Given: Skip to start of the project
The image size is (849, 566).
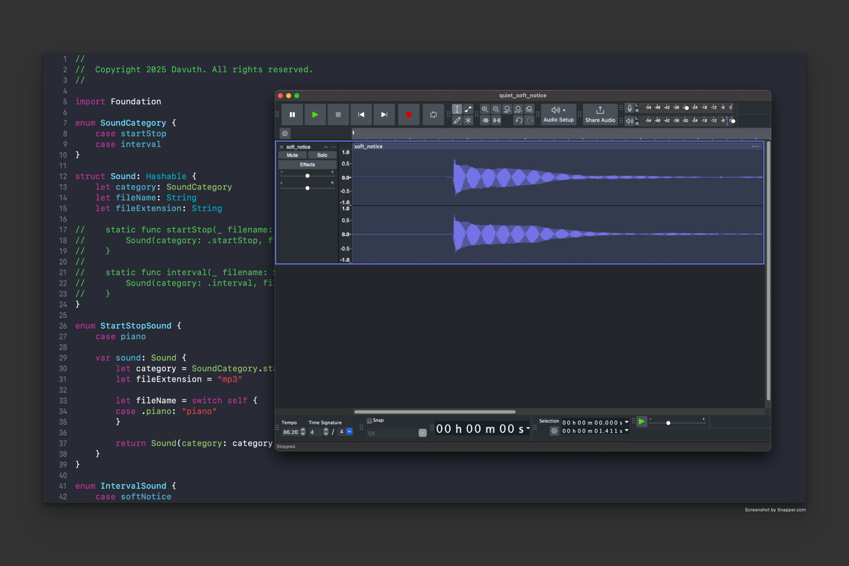Looking at the screenshot, I should tap(361, 115).
